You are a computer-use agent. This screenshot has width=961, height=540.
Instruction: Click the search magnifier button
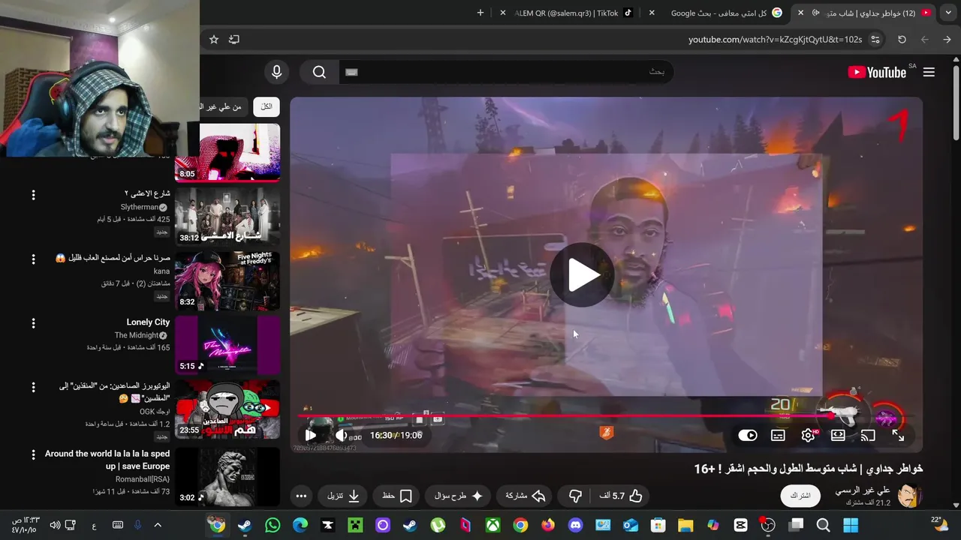(x=320, y=72)
